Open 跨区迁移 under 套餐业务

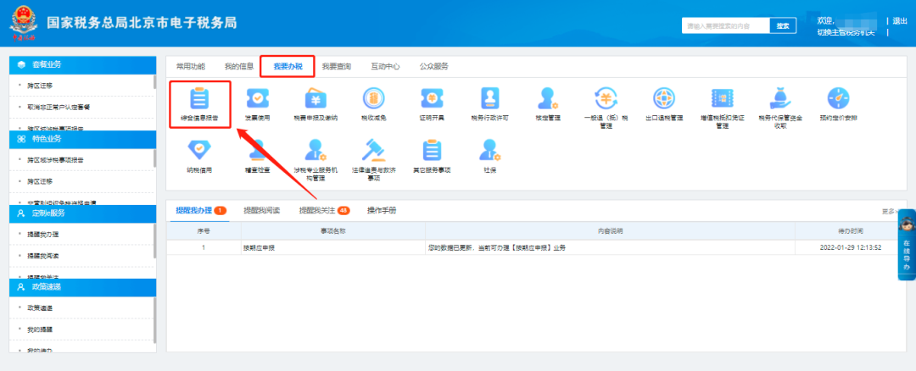pyautogui.click(x=40, y=86)
